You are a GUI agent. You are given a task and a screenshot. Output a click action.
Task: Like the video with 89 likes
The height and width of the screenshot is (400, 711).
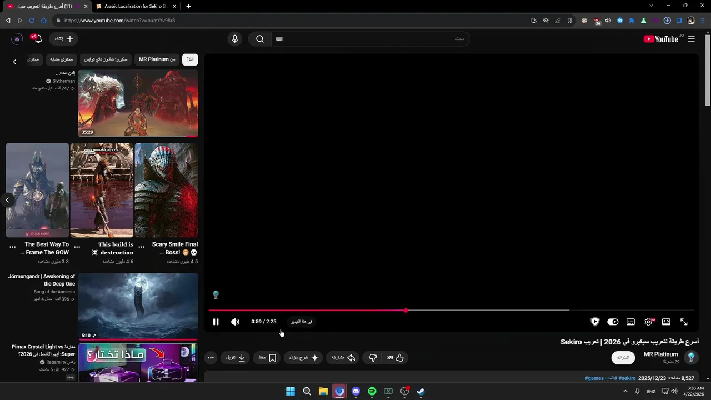(x=395, y=358)
